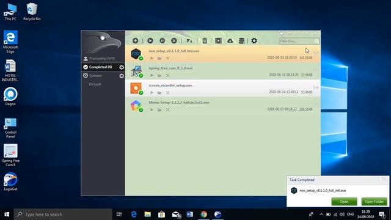Show hidden tray icons chevron
This screenshot has height=220, width=391.
pyautogui.click(x=321, y=215)
